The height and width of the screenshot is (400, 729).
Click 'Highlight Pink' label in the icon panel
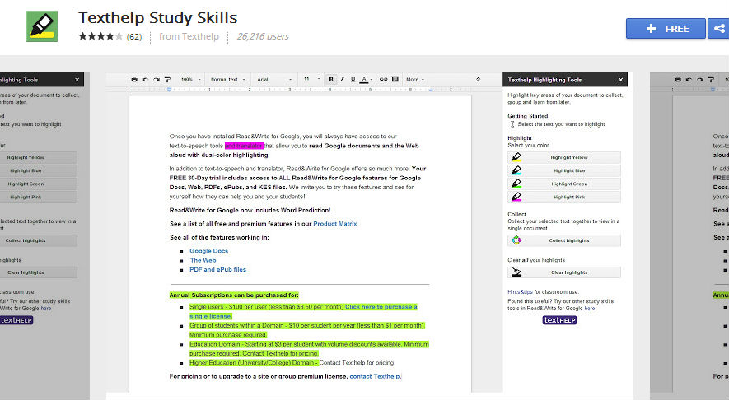pyautogui.click(x=569, y=197)
